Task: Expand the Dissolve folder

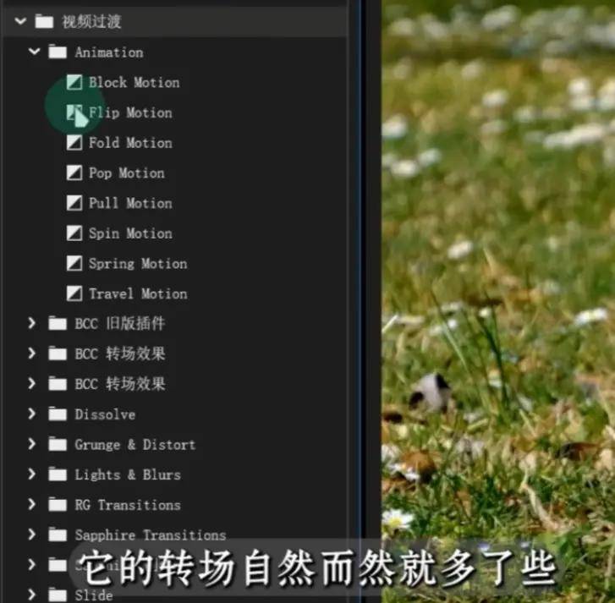Action: 32,414
